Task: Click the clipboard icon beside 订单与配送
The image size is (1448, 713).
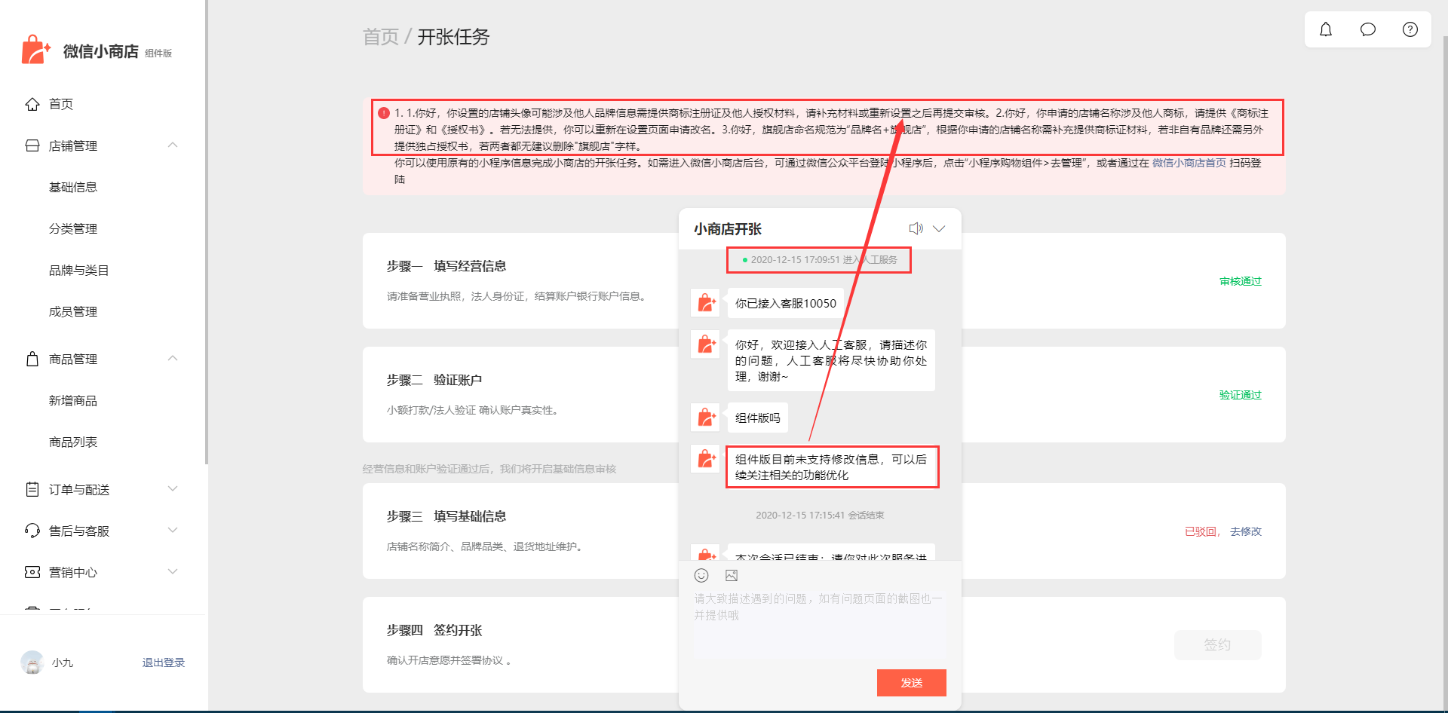Action: click(32, 489)
